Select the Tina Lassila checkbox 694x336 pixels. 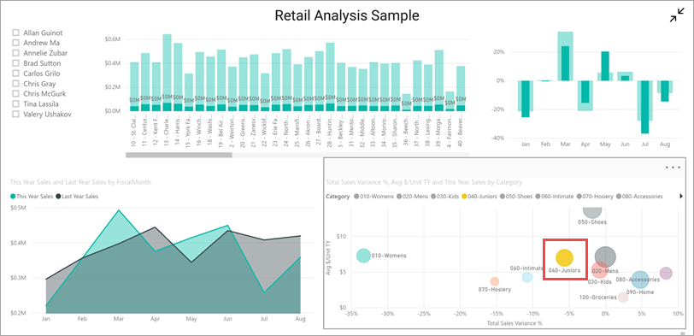coord(16,104)
